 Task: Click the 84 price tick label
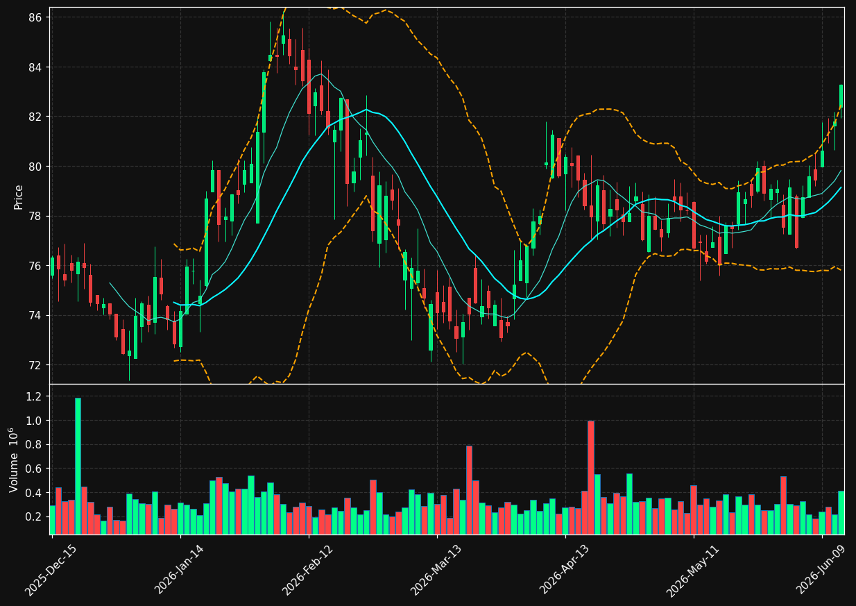click(x=36, y=67)
